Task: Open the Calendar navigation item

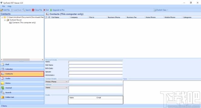Action: (x=22, y=69)
